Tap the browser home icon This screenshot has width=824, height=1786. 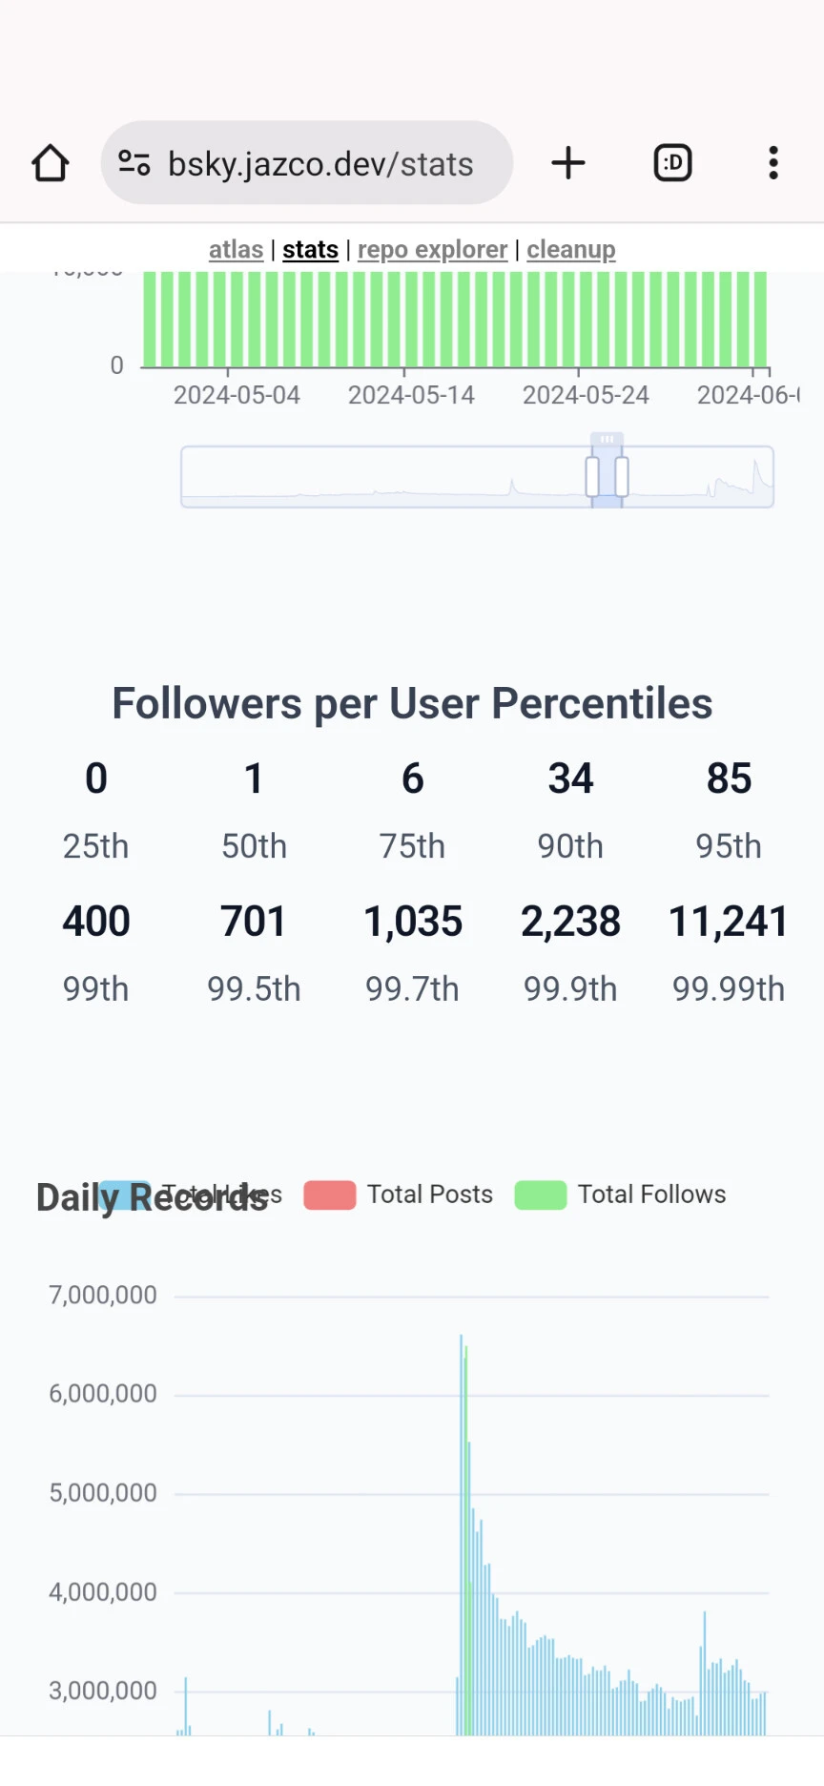click(51, 163)
